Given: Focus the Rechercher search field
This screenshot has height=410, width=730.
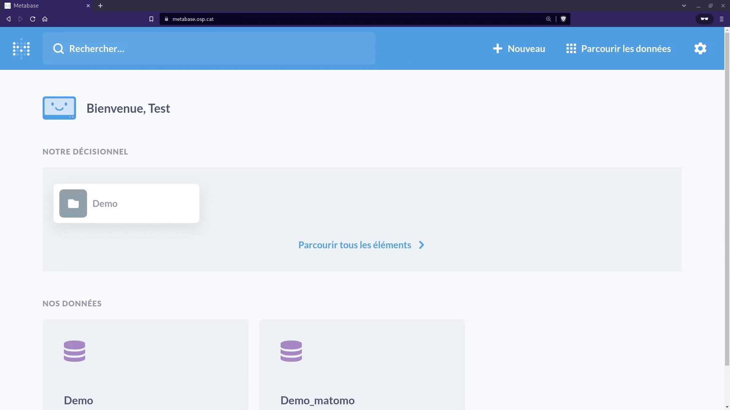Looking at the screenshot, I should [x=209, y=48].
